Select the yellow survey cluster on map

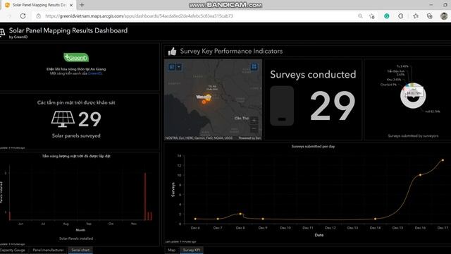[x=209, y=97]
